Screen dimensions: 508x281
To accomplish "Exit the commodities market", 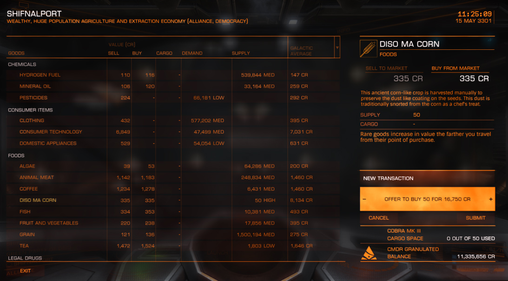I will coord(25,271).
